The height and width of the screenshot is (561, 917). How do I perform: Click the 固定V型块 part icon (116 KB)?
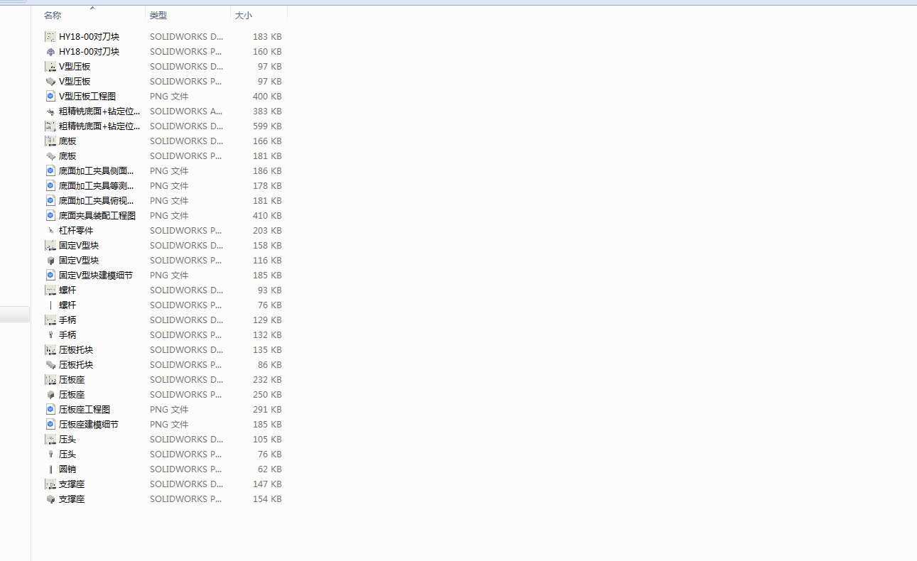click(50, 260)
